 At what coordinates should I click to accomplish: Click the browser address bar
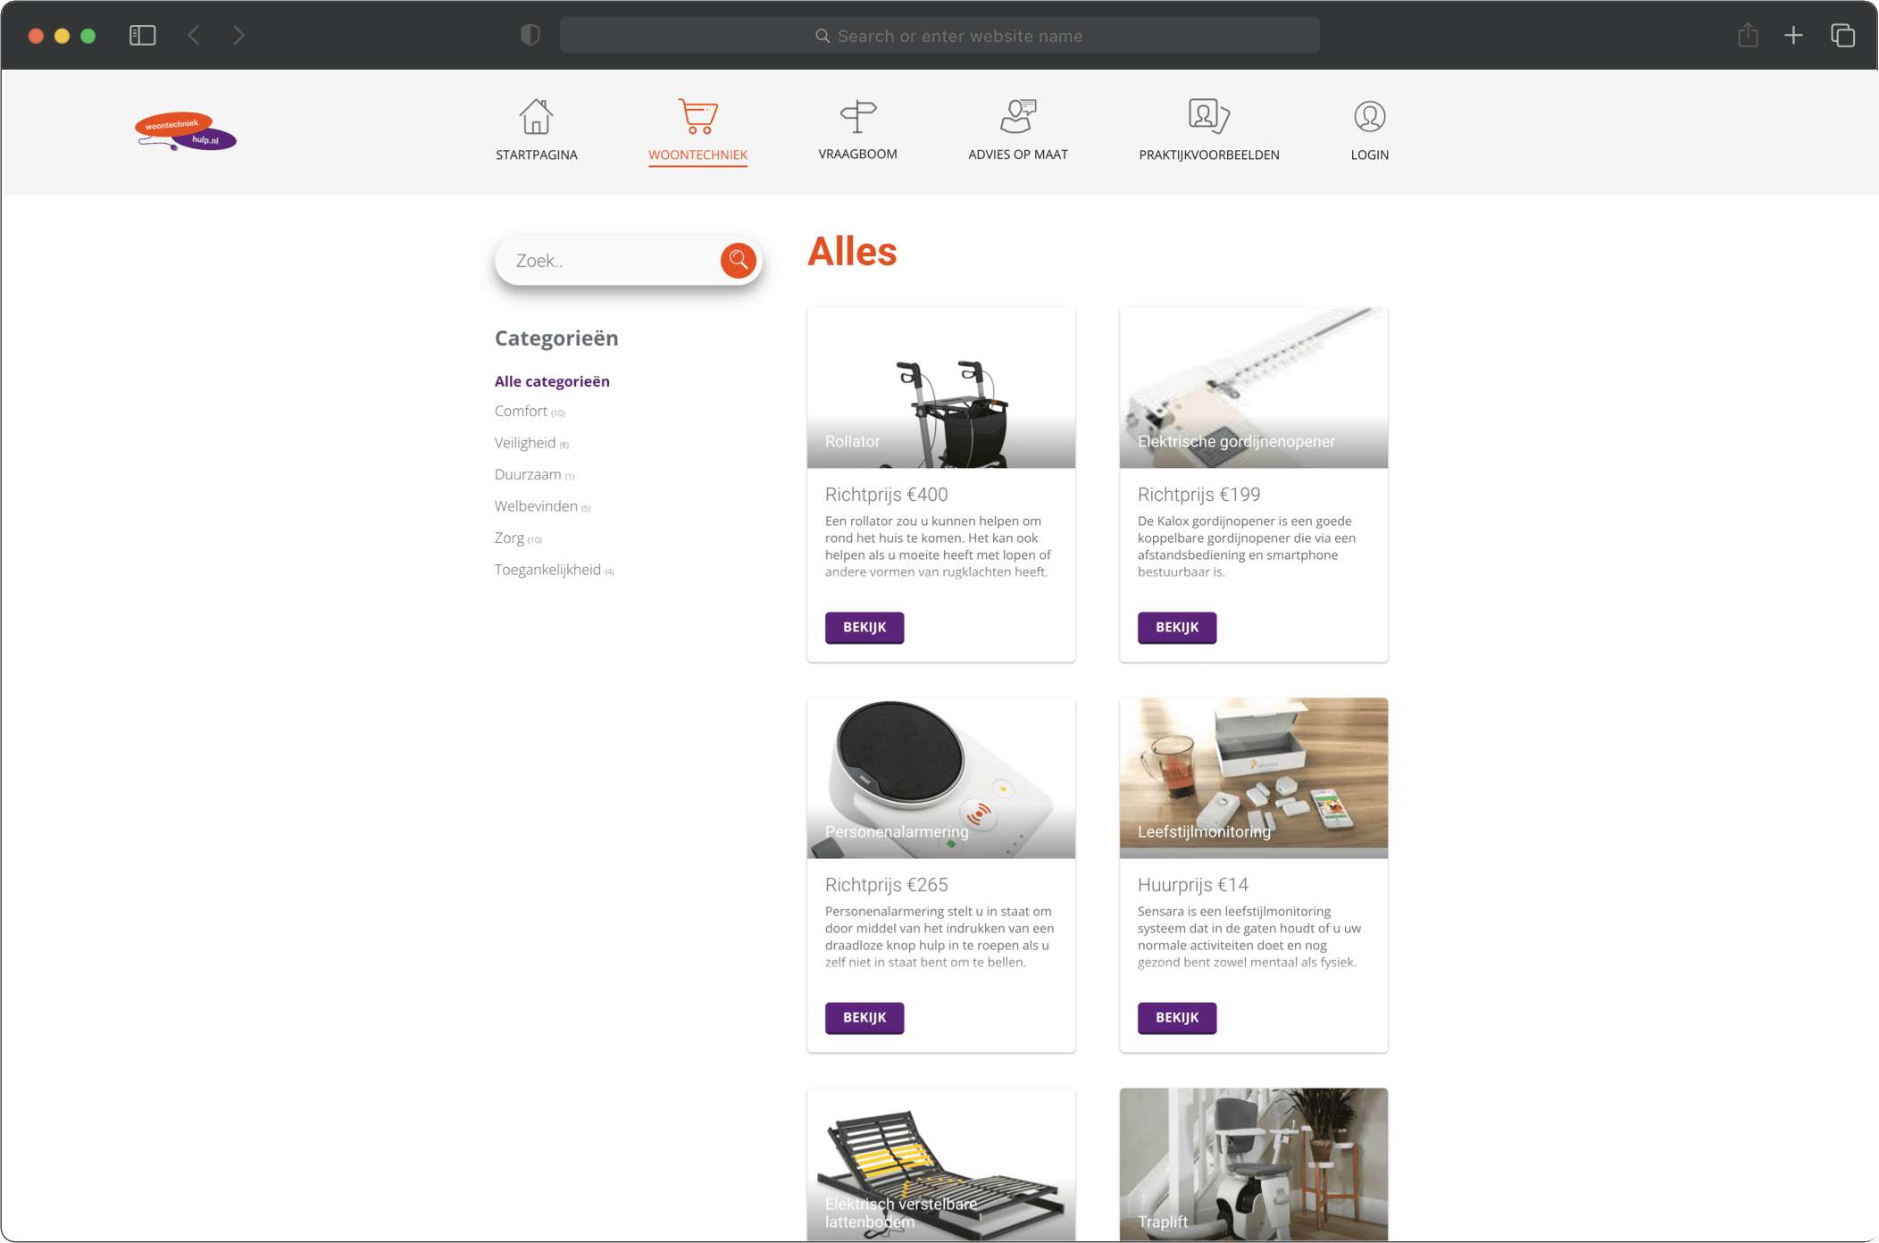(939, 36)
